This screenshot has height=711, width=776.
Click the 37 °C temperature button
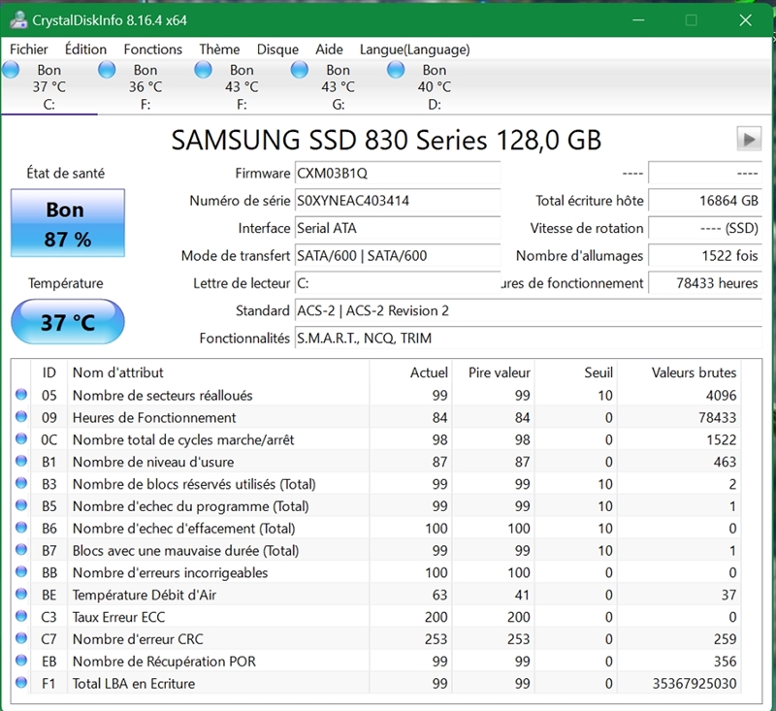point(68,322)
